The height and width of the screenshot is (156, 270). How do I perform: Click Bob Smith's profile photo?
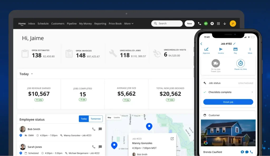click(23, 129)
